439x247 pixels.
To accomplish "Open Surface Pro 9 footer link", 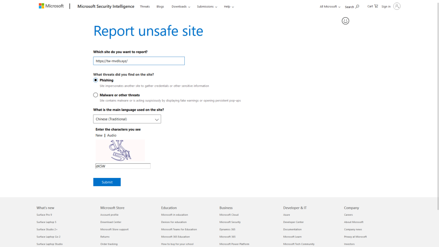I will [44, 215].
